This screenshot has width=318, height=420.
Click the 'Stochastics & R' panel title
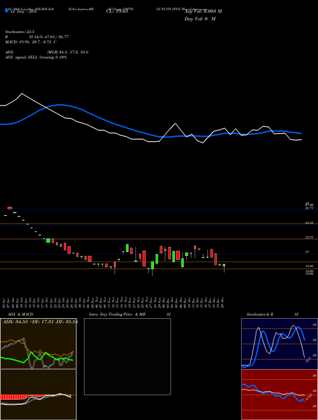(260, 314)
